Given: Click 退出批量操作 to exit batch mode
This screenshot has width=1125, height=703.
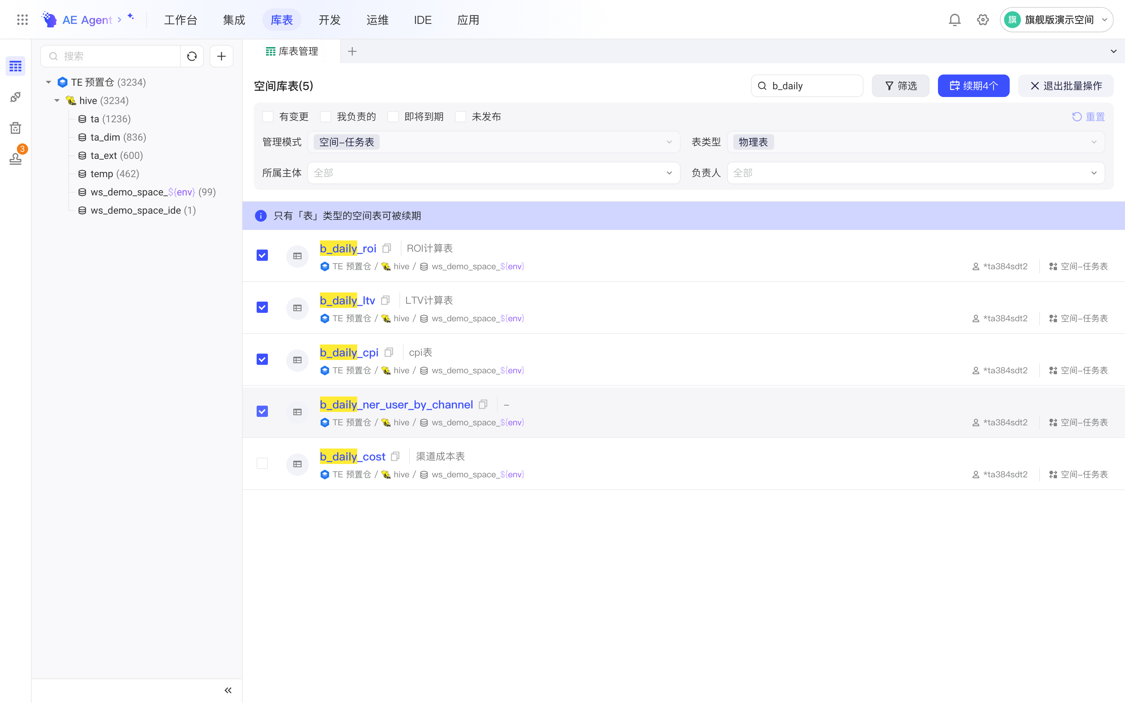Looking at the screenshot, I should pyautogui.click(x=1066, y=86).
